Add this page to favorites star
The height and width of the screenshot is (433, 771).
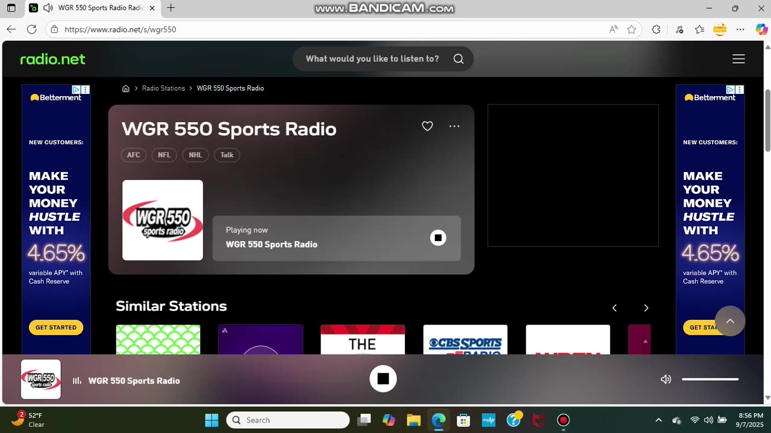[x=631, y=29]
